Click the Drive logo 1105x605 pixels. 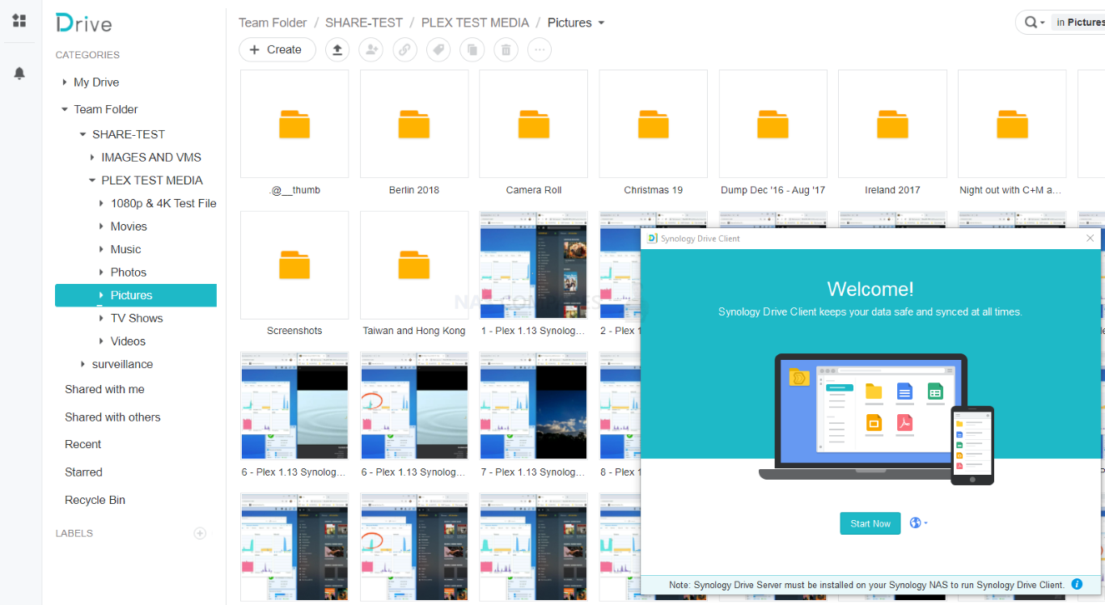(x=84, y=23)
